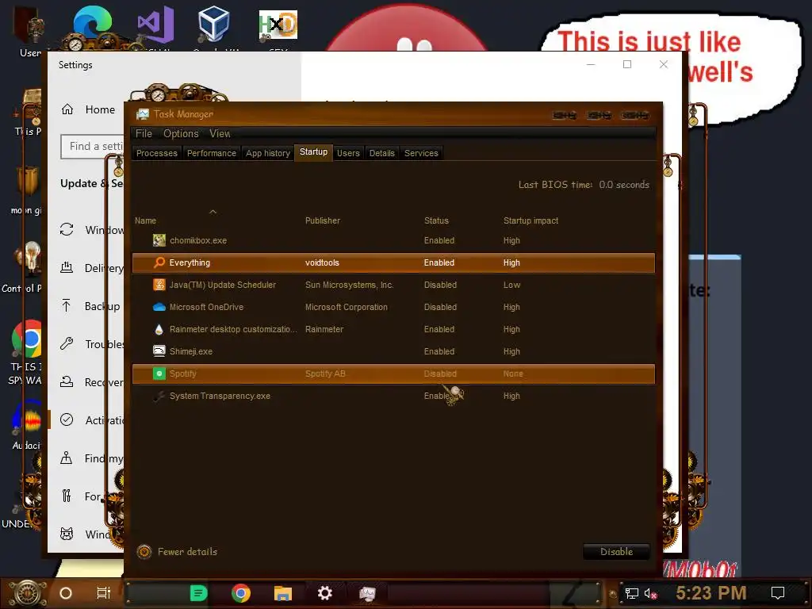
Task: Sort startup list by Publisher column
Action: [x=322, y=220]
